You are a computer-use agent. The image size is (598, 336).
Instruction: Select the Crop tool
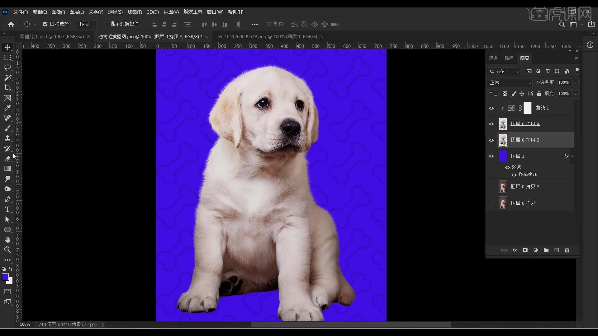pyautogui.click(x=7, y=88)
